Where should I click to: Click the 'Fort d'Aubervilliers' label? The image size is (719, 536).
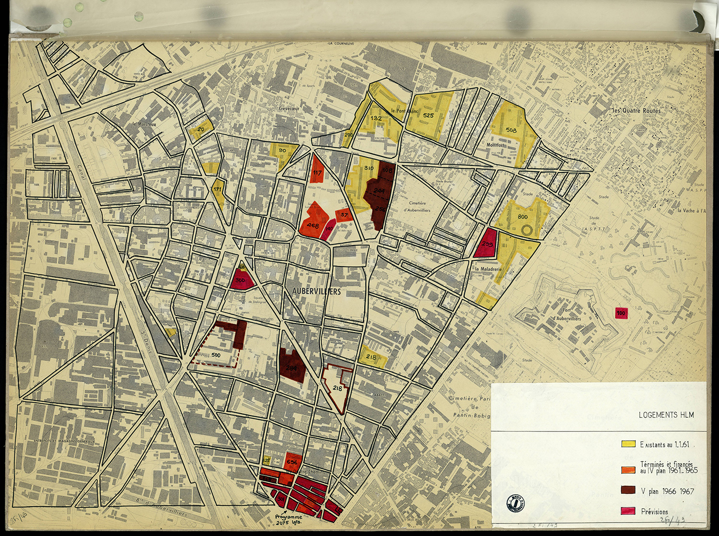pos(567,315)
